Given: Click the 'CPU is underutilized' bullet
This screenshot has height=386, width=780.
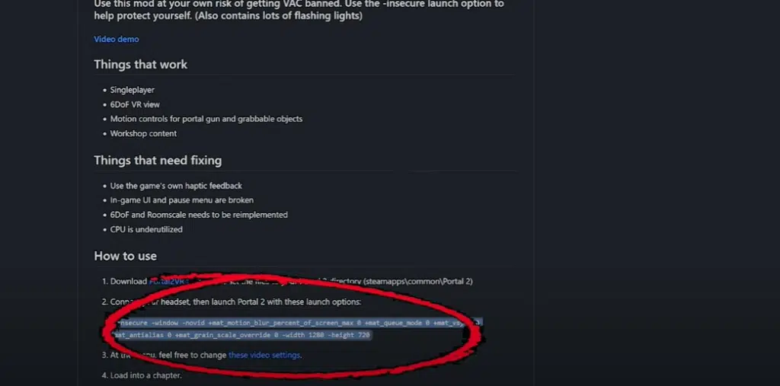Looking at the screenshot, I should click(x=146, y=229).
